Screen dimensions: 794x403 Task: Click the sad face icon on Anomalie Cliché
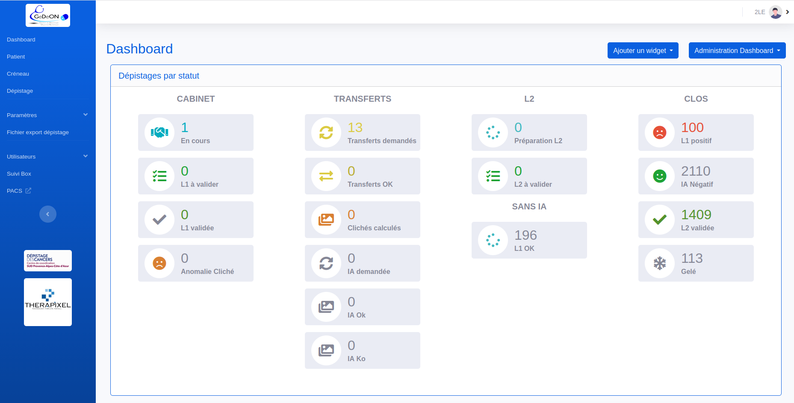[159, 263]
